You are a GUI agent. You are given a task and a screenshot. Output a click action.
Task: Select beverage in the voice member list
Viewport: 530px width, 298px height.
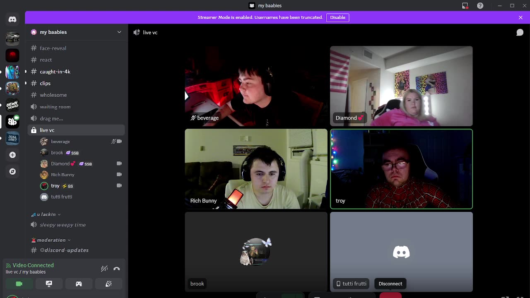[x=82, y=142]
